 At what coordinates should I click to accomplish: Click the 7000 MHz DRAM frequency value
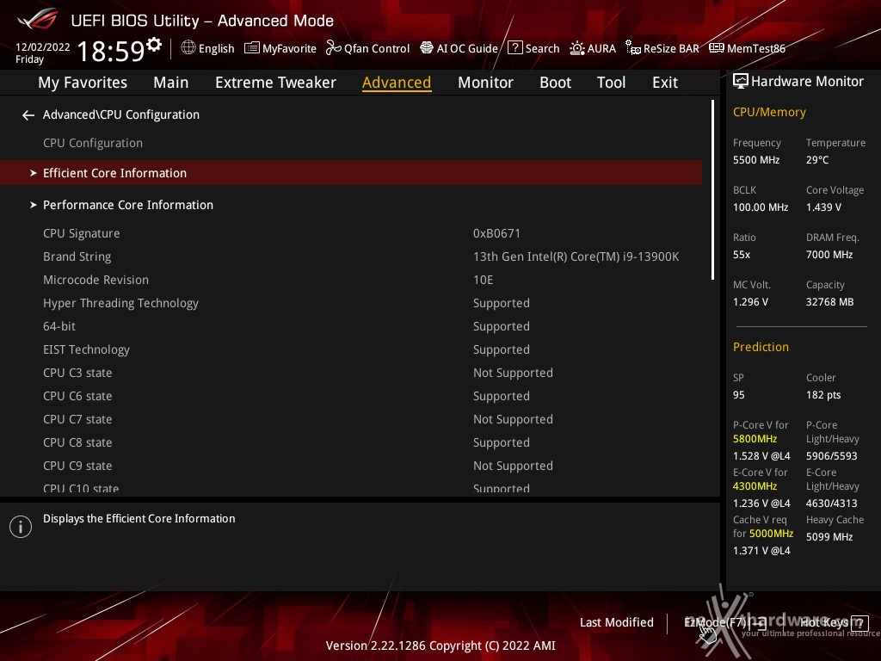click(x=829, y=255)
